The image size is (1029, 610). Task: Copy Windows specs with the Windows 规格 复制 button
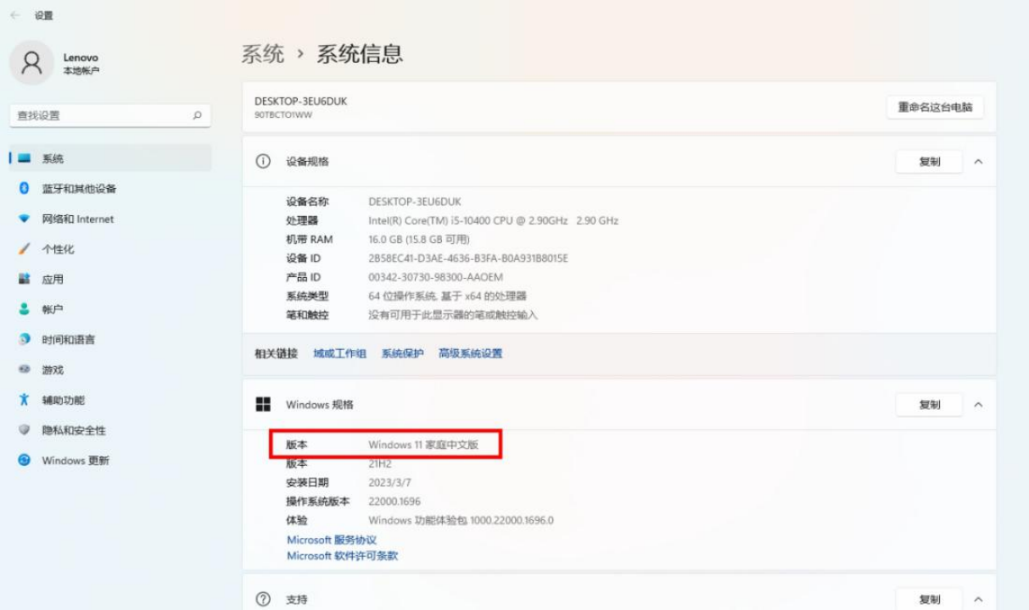929,405
